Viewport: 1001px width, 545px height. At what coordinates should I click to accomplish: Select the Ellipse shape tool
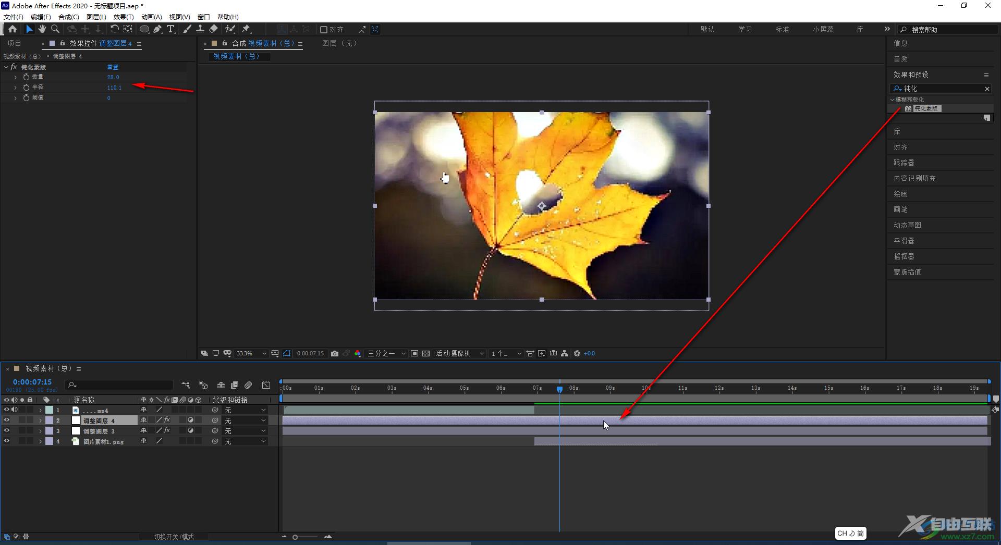click(144, 29)
